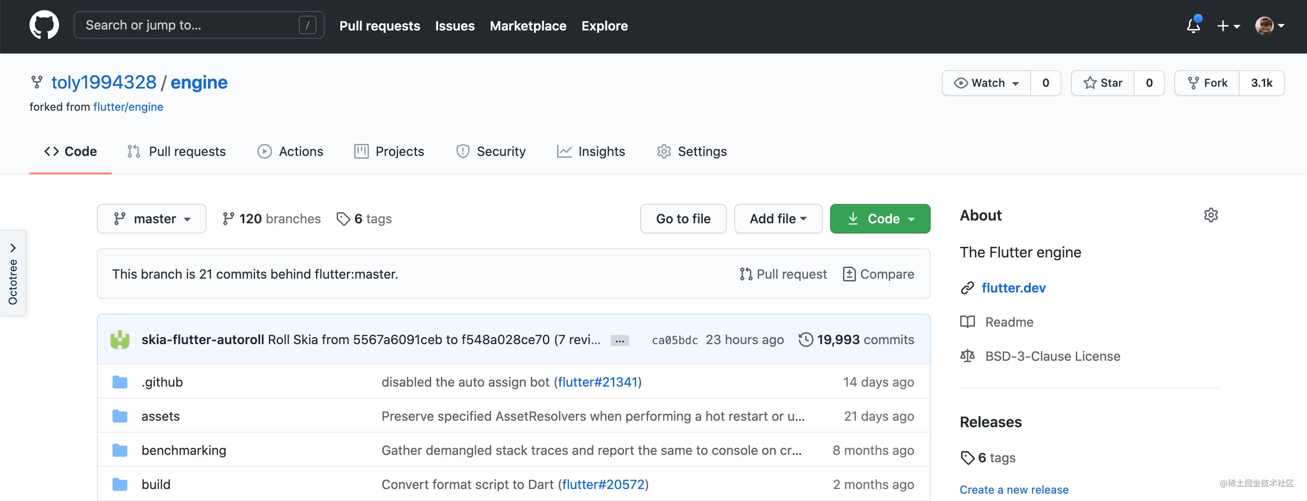The image size is (1307, 501).
Task: Open the Gather demangled stack traces commit
Action: tap(591, 450)
